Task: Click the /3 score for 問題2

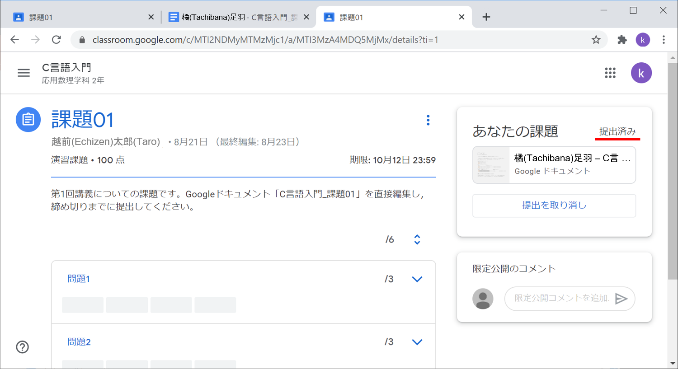Action: (389, 342)
